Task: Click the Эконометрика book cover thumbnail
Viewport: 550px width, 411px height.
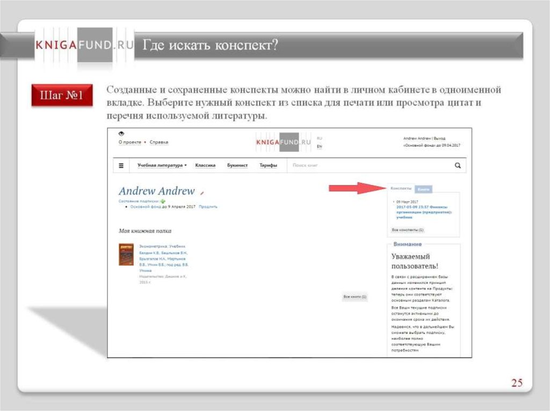Action: [126, 255]
